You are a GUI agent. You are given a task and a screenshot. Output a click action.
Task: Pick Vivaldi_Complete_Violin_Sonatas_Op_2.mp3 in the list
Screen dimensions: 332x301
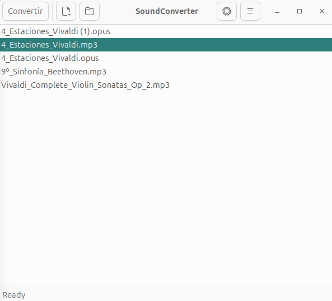166,85
